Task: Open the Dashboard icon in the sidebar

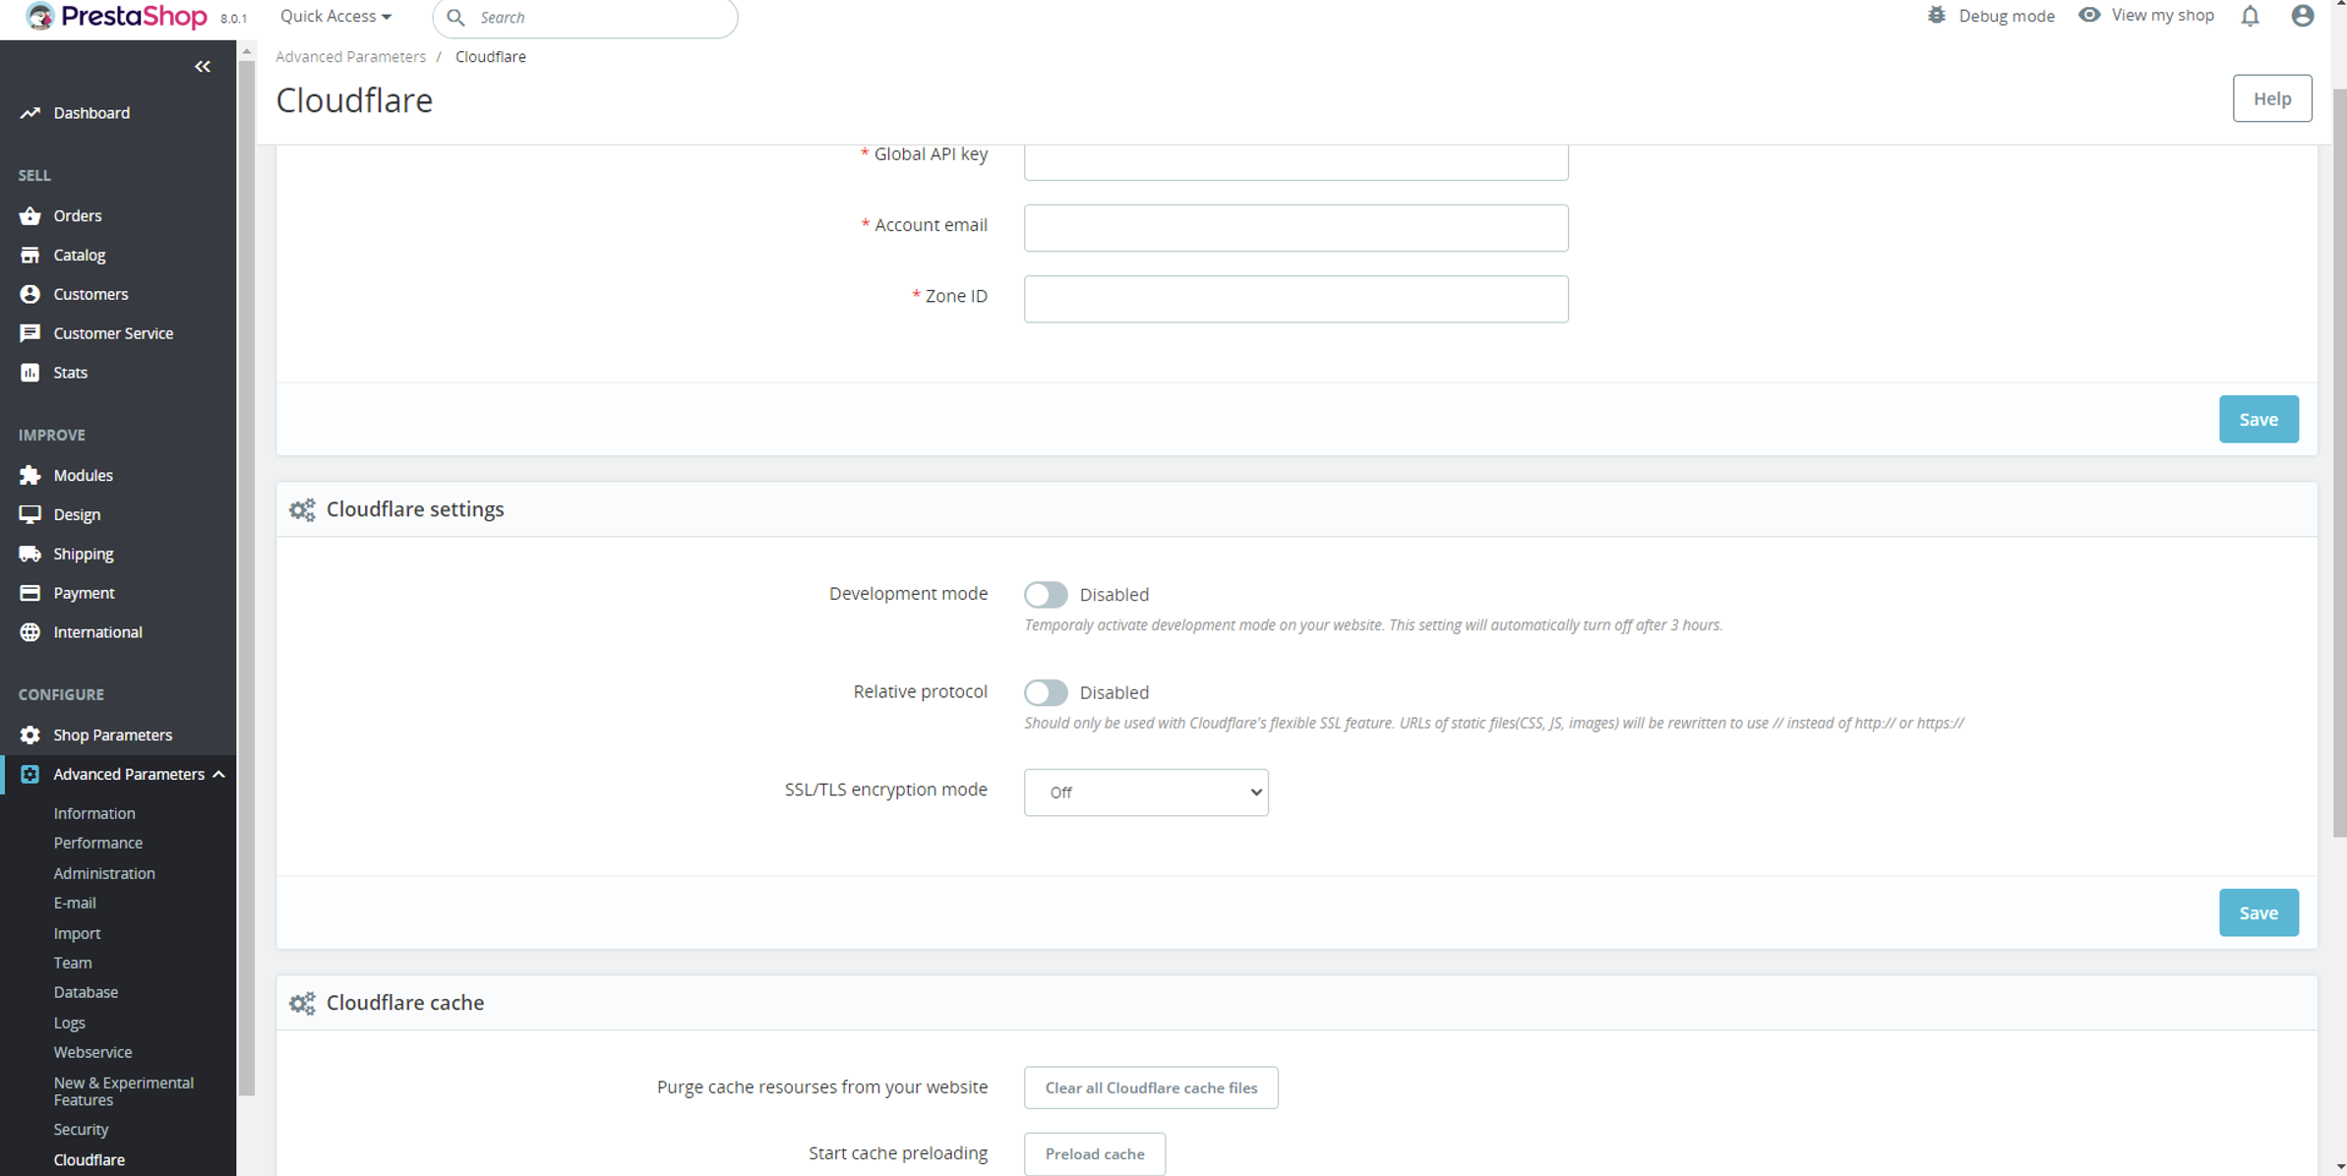Action: [30, 113]
